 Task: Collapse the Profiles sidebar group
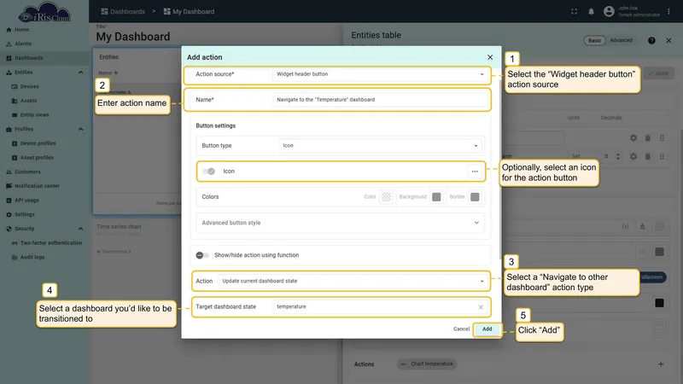click(80, 130)
